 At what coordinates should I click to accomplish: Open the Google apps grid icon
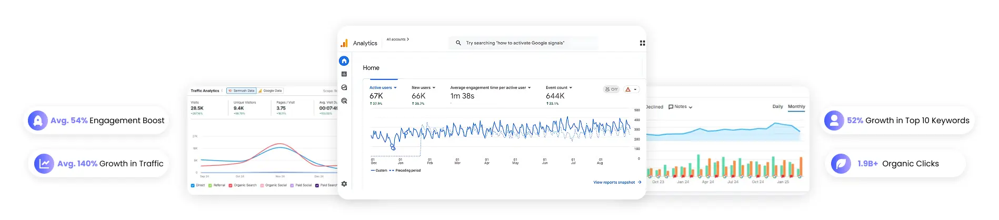click(642, 43)
